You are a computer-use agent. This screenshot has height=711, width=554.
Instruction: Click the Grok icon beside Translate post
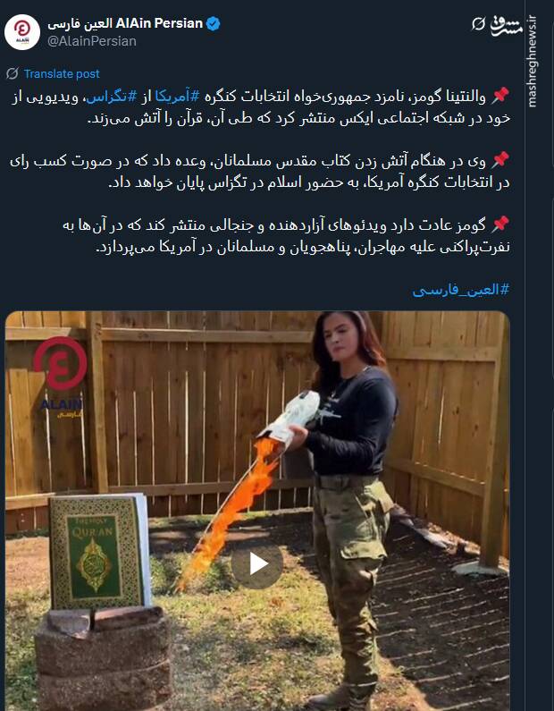tap(13, 73)
